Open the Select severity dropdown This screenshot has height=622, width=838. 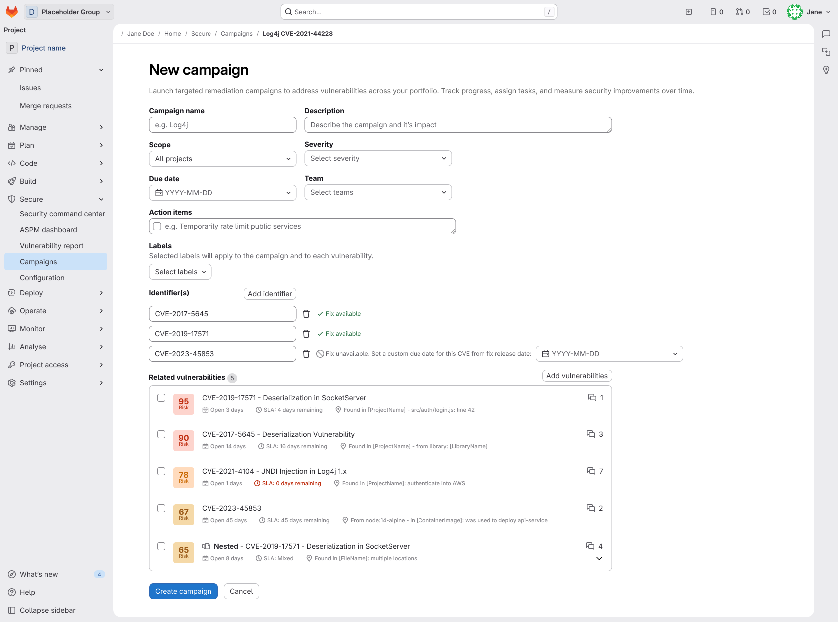[x=378, y=158]
